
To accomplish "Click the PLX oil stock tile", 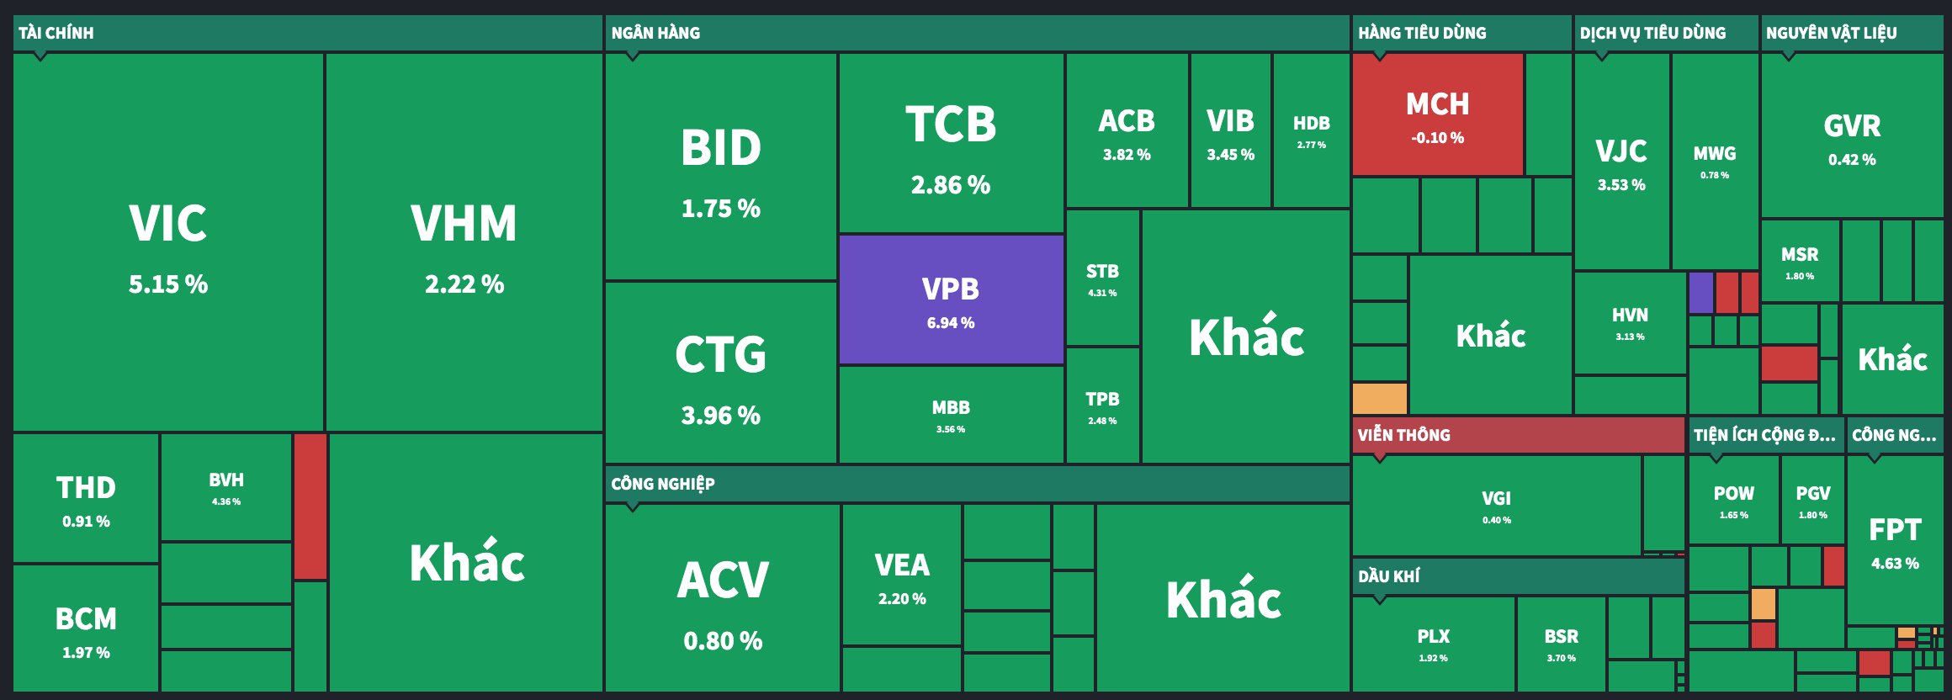I will click(1433, 644).
